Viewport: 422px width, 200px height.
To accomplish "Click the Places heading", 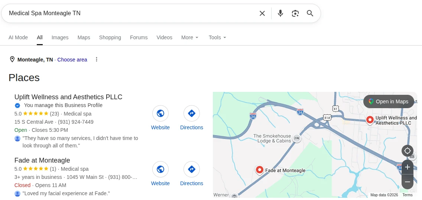I will click(24, 77).
